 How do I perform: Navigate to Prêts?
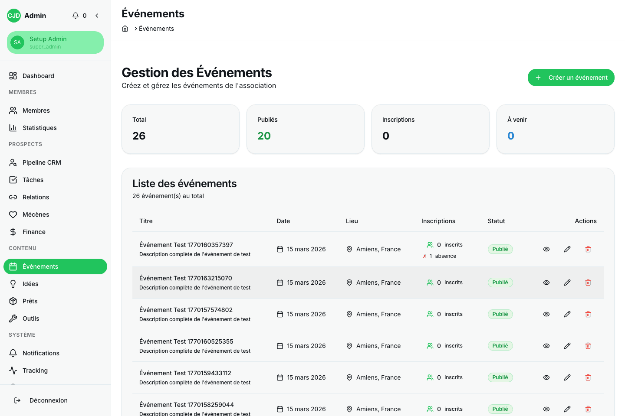coord(55,301)
